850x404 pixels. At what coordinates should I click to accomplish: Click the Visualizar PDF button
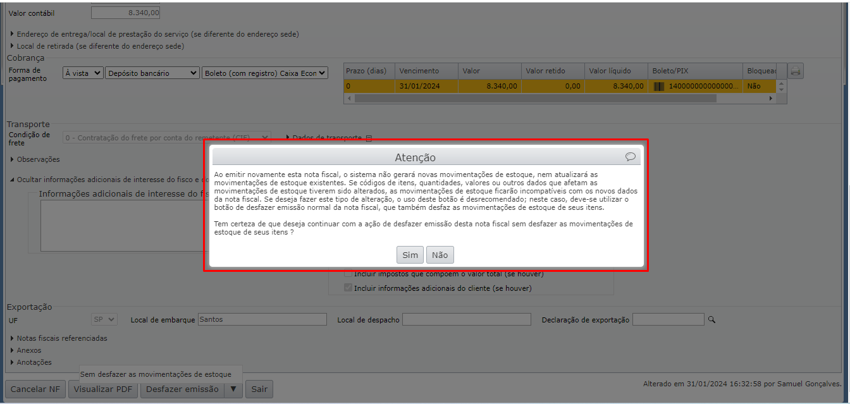(x=103, y=389)
